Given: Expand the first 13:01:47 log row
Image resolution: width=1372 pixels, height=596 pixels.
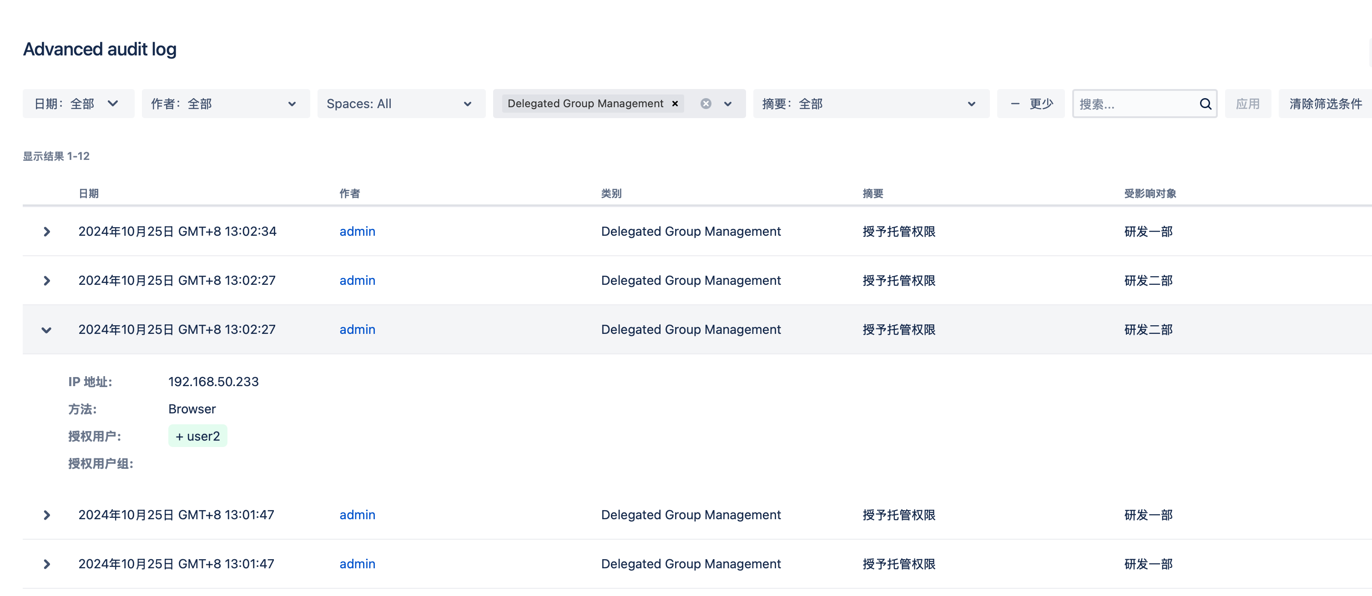Looking at the screenshot, I should click(x=47, y=515).
